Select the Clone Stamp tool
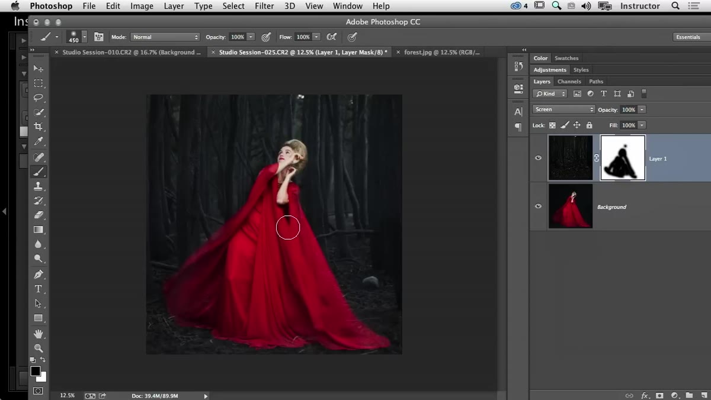The width and height of the screenshot is (711, 400). tap(39, 186)
